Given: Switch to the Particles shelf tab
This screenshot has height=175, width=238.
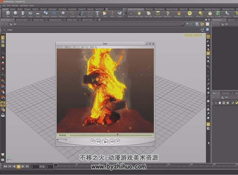Looking at the screenshot, I should pyautogui.click(x=149, y=9).
